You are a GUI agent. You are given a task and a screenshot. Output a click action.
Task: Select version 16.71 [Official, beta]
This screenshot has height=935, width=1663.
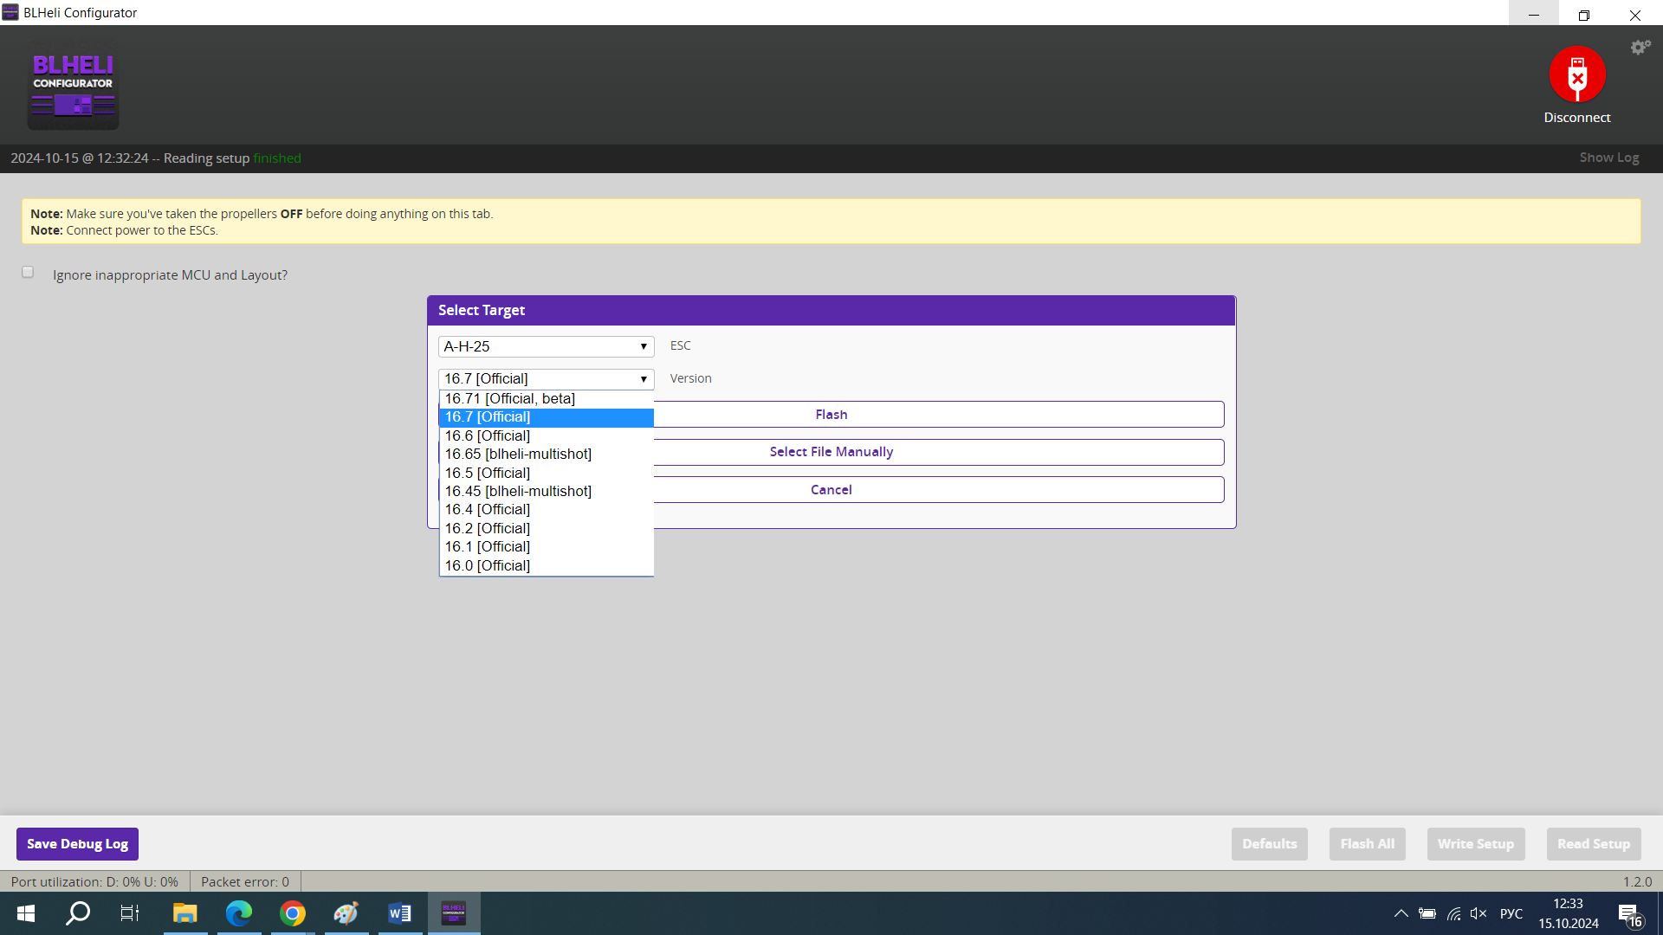(510, 399)
